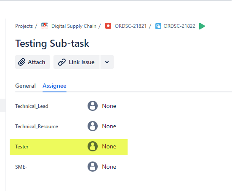232x191 pixels.
Task: Click the Technical_Resource user avatar icon
Action: (93, 126)
